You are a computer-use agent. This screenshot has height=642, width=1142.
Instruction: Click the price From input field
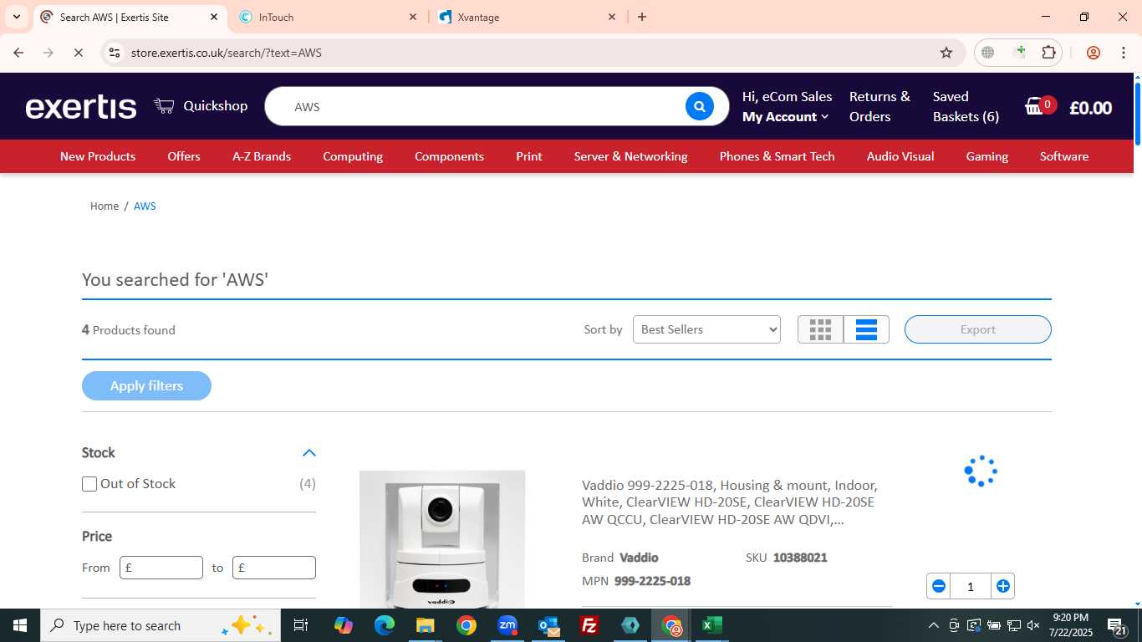[161, 568]
